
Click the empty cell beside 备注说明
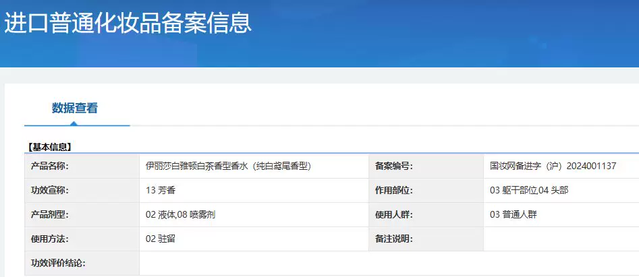(560, 239)
